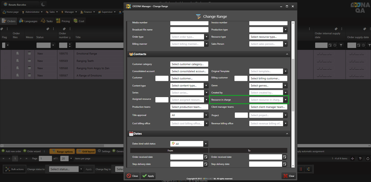This screenshot has height=182, width=371.
Task: Click the Clear button
Action: (289, 176)
